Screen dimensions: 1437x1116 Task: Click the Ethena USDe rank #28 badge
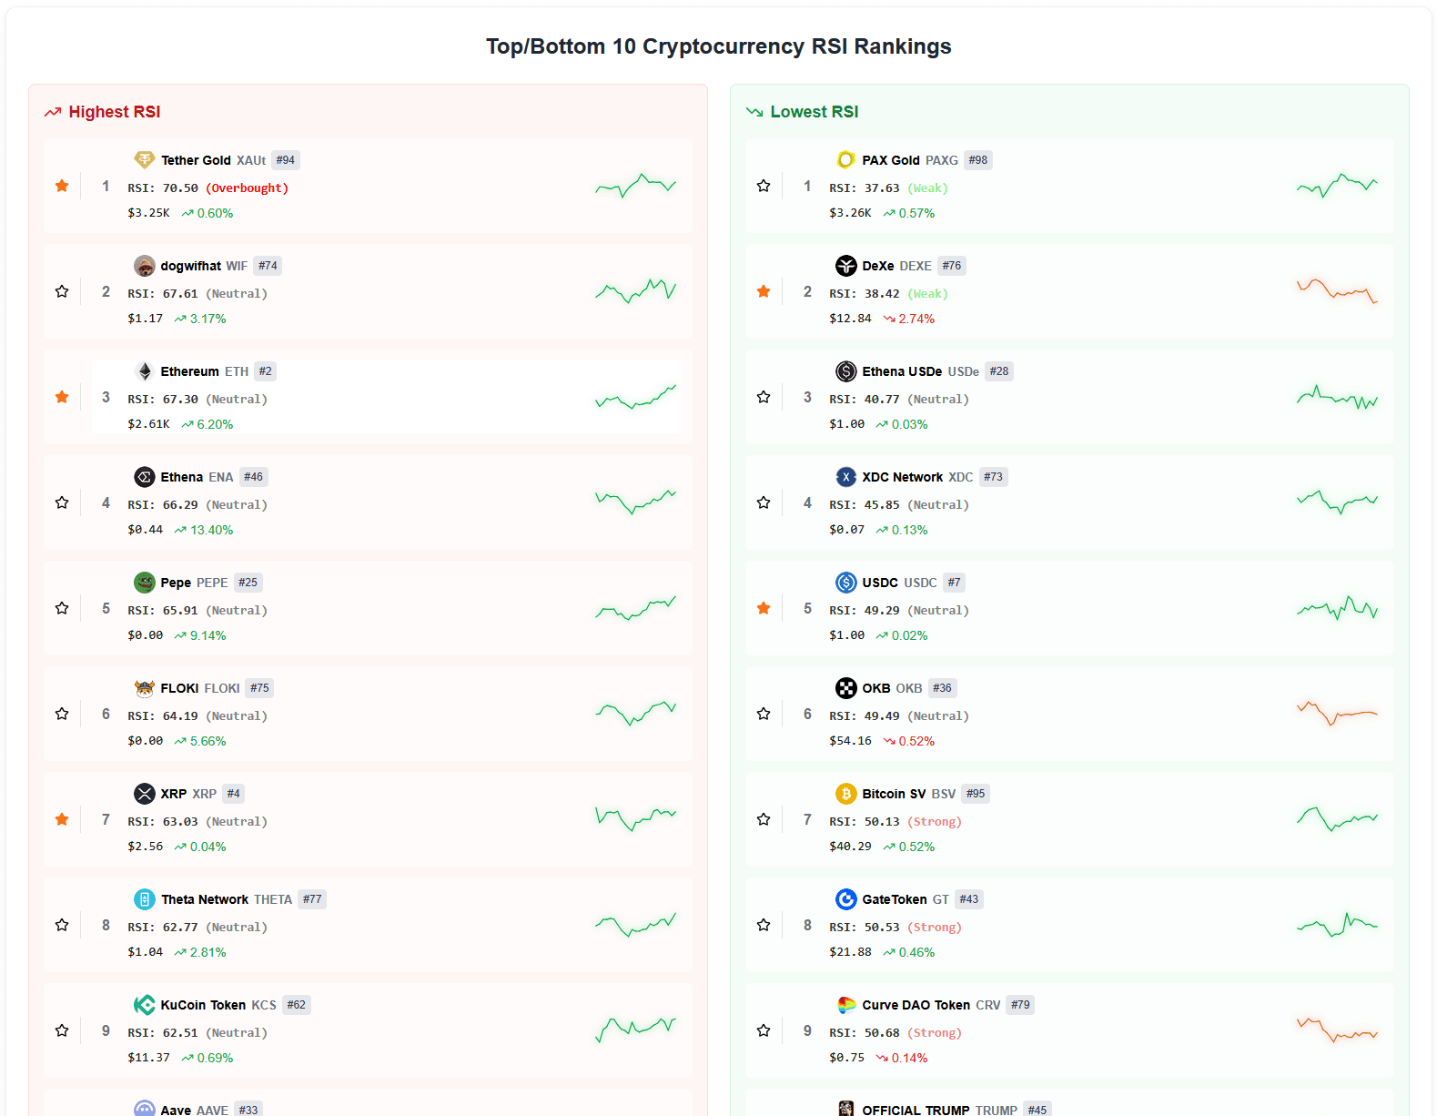pos(998,371)
